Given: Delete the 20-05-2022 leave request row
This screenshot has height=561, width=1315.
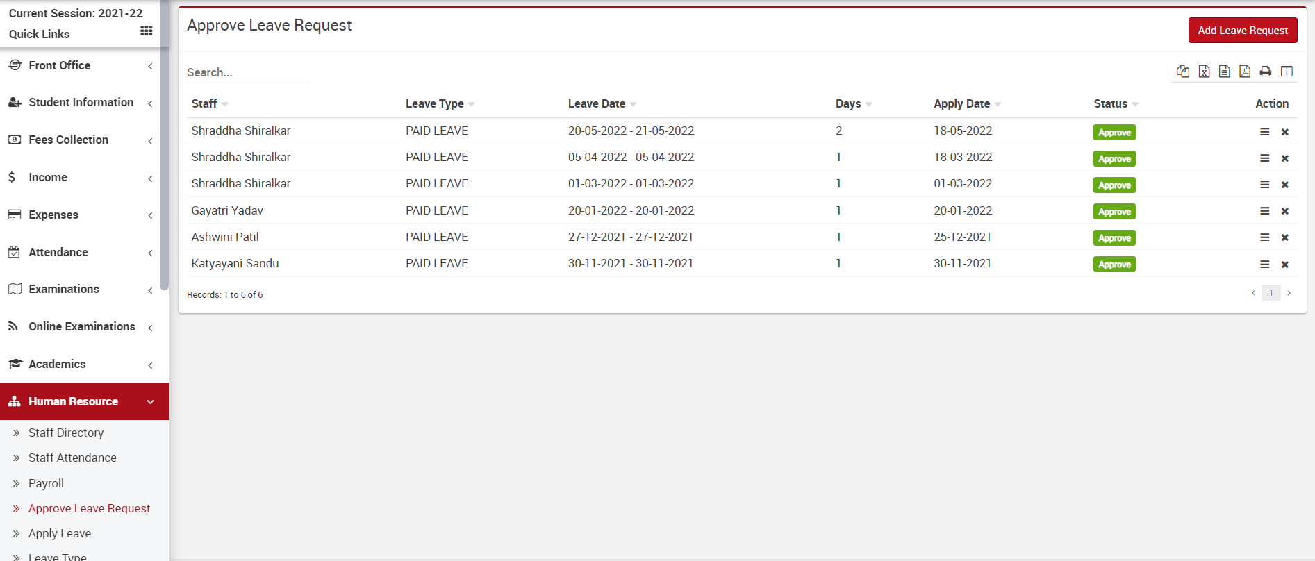Looking at the screenshot, I should coord(1284,132).
